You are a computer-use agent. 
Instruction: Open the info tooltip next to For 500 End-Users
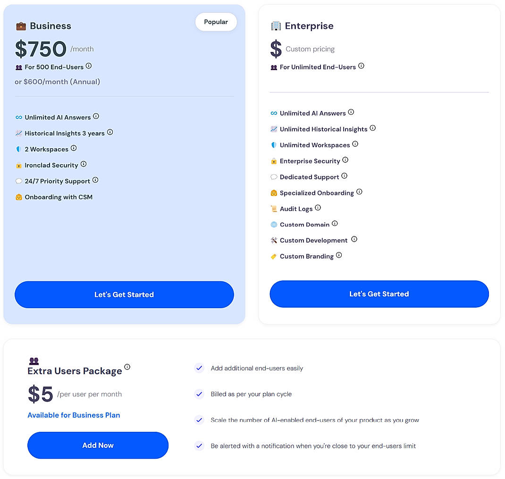pos(88,67)
